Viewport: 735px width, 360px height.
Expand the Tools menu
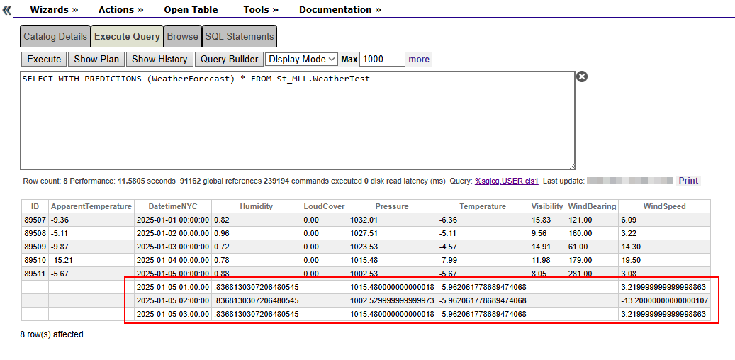(260, 10)
